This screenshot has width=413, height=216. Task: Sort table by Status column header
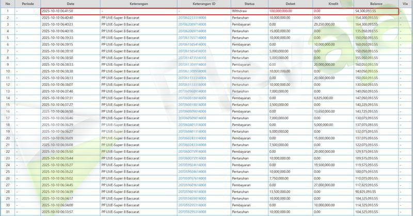249,4
